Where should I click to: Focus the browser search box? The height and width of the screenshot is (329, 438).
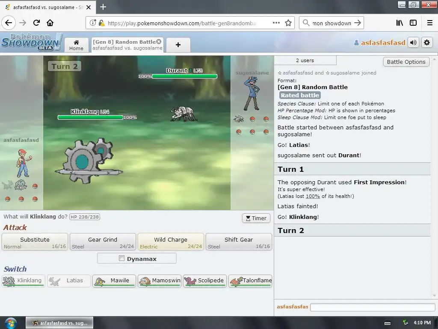(x=331, y=23)
